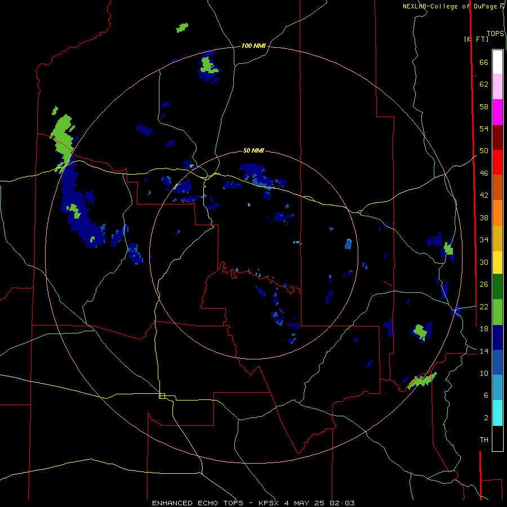This screenshot has width=507, height=507.
Task: Click the 30 legend value
Action: point(484,262)
